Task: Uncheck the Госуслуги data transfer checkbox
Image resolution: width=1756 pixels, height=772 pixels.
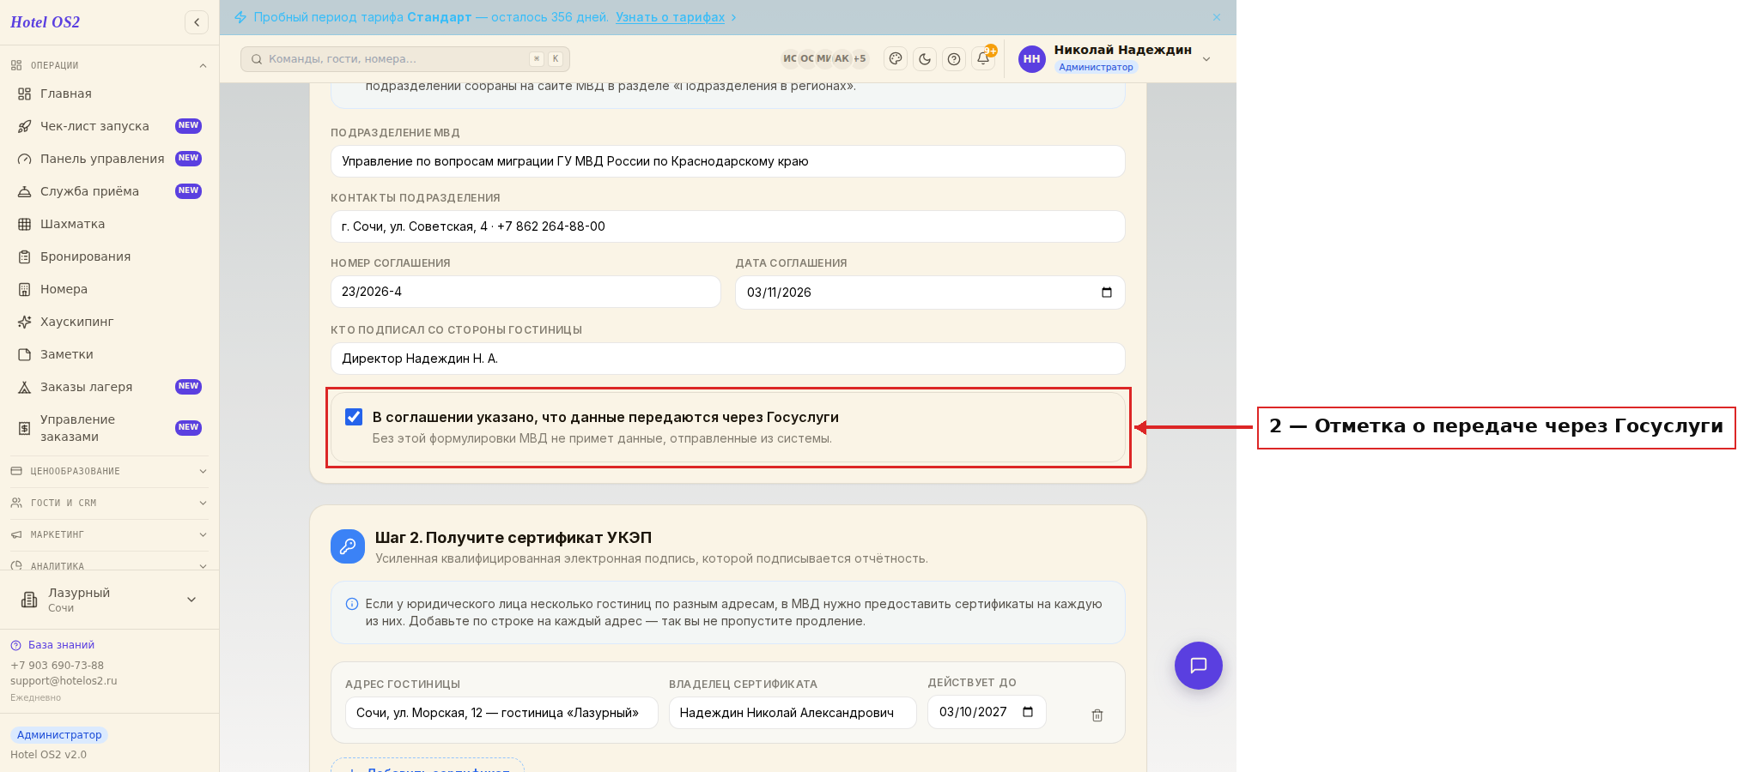Action: pos(354,417)
